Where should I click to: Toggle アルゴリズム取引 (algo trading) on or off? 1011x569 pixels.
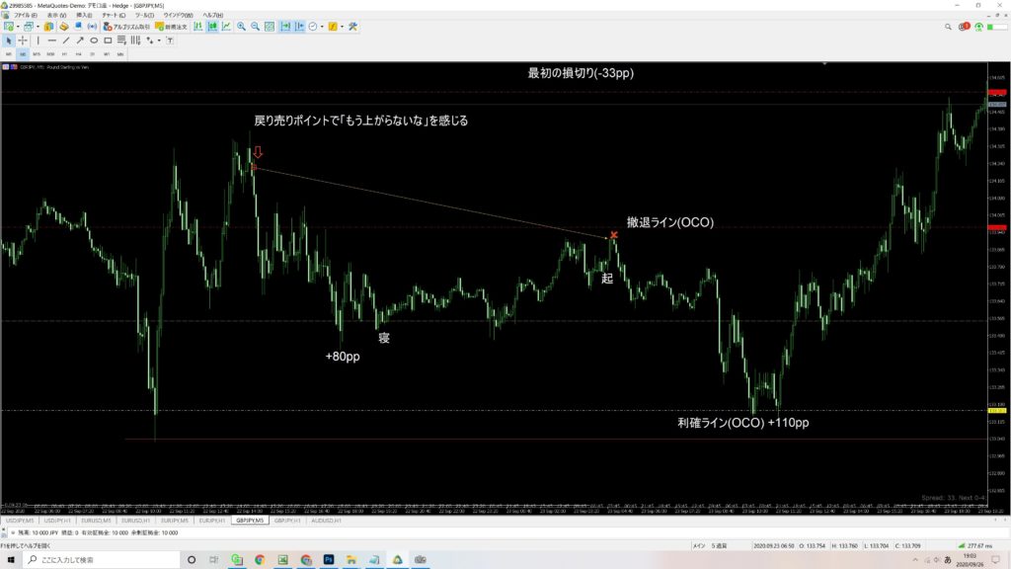pyautogui.click(x=125, y=27)
